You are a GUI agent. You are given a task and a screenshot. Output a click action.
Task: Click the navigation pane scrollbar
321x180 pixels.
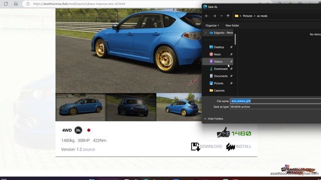[x=235, y=39]
